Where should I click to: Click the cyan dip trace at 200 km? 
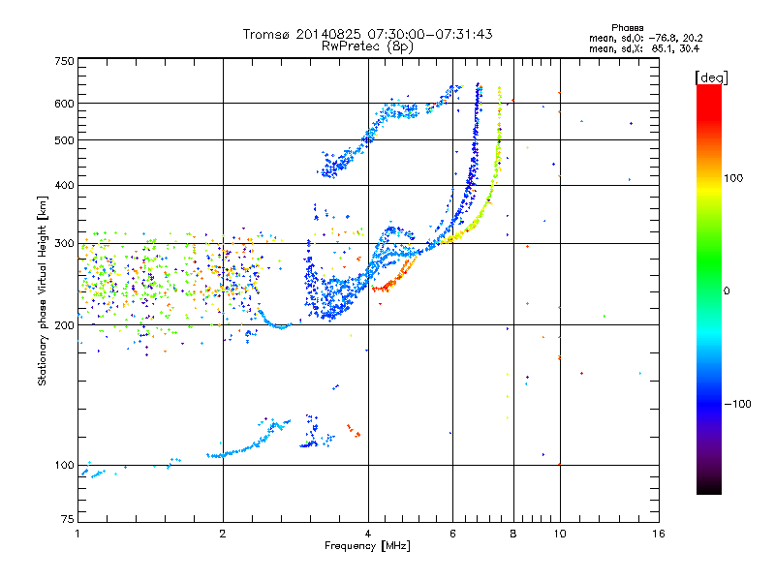277,322
